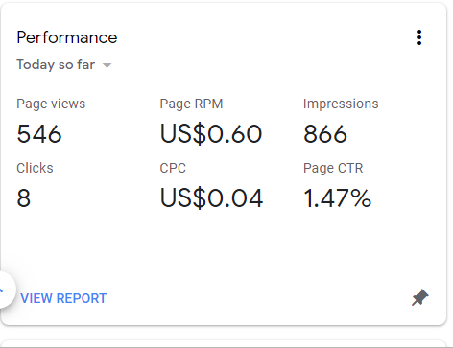Click the Performance card title
The height and width of the screenshot is (348, 453).
click(67, 37)
